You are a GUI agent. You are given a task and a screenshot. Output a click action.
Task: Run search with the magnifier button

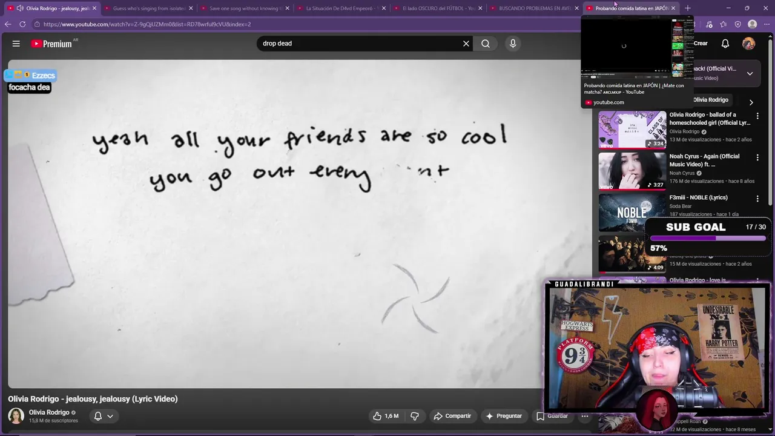(486, 44)
